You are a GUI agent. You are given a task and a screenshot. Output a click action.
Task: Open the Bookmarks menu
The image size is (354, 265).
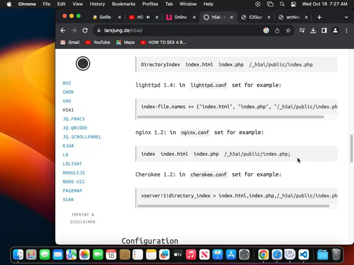tap(123, 4)
